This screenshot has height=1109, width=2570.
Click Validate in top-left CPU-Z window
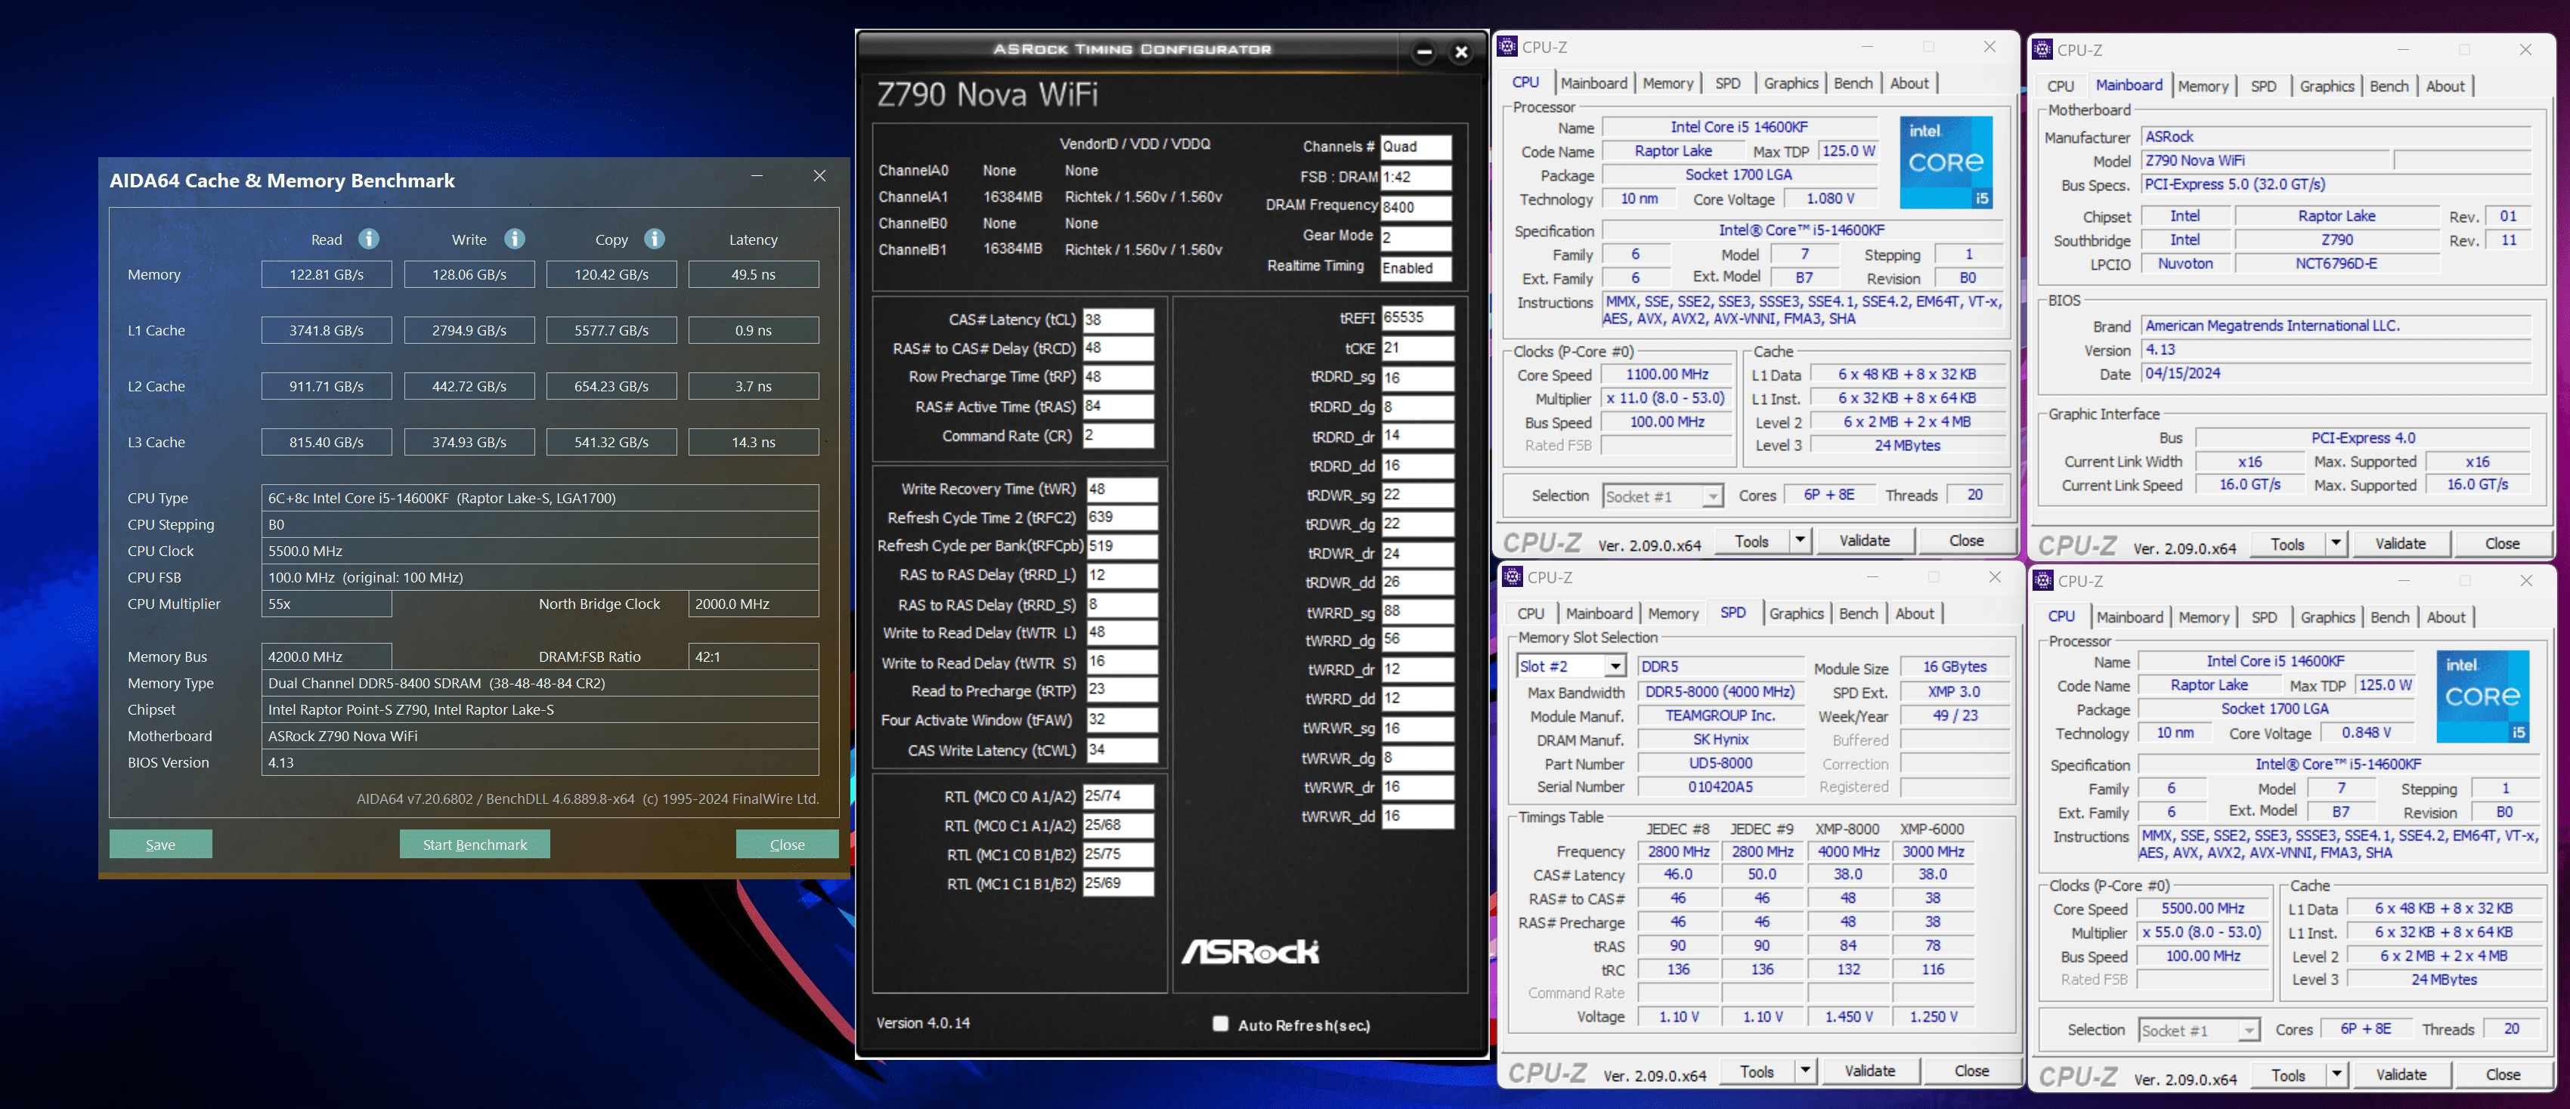coord(1864,541)
